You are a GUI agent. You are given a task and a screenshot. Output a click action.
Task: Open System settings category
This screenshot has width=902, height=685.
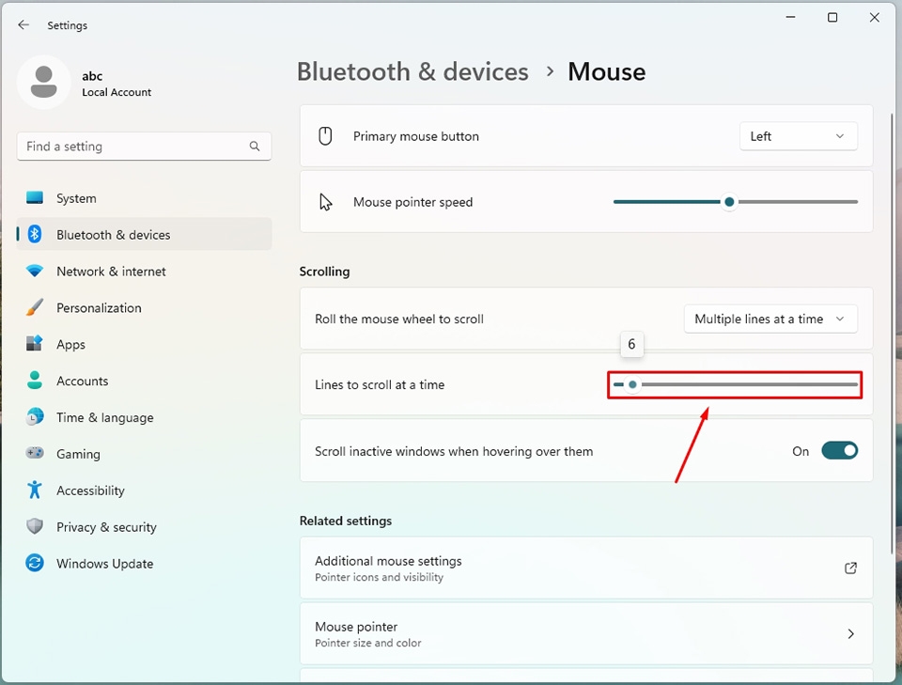[144, 198]
